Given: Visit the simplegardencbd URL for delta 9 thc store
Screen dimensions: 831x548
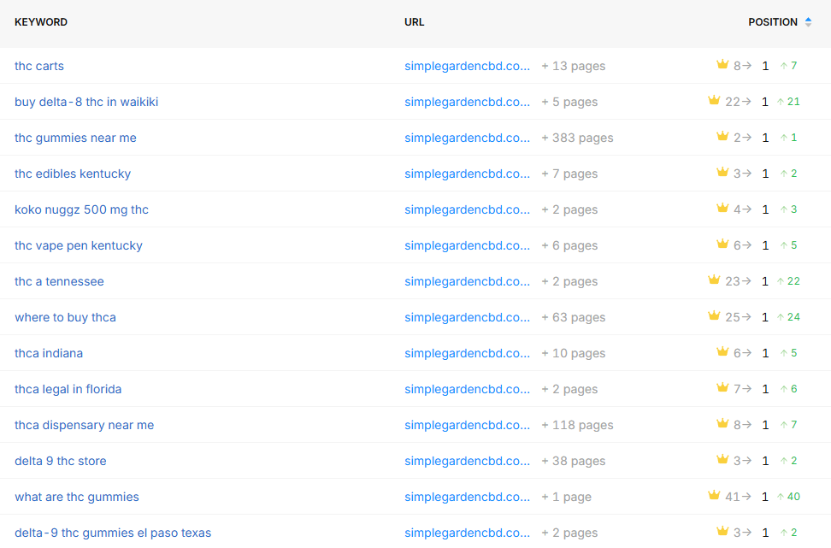Looking at the screenshot, I should [x=467, y=461].
